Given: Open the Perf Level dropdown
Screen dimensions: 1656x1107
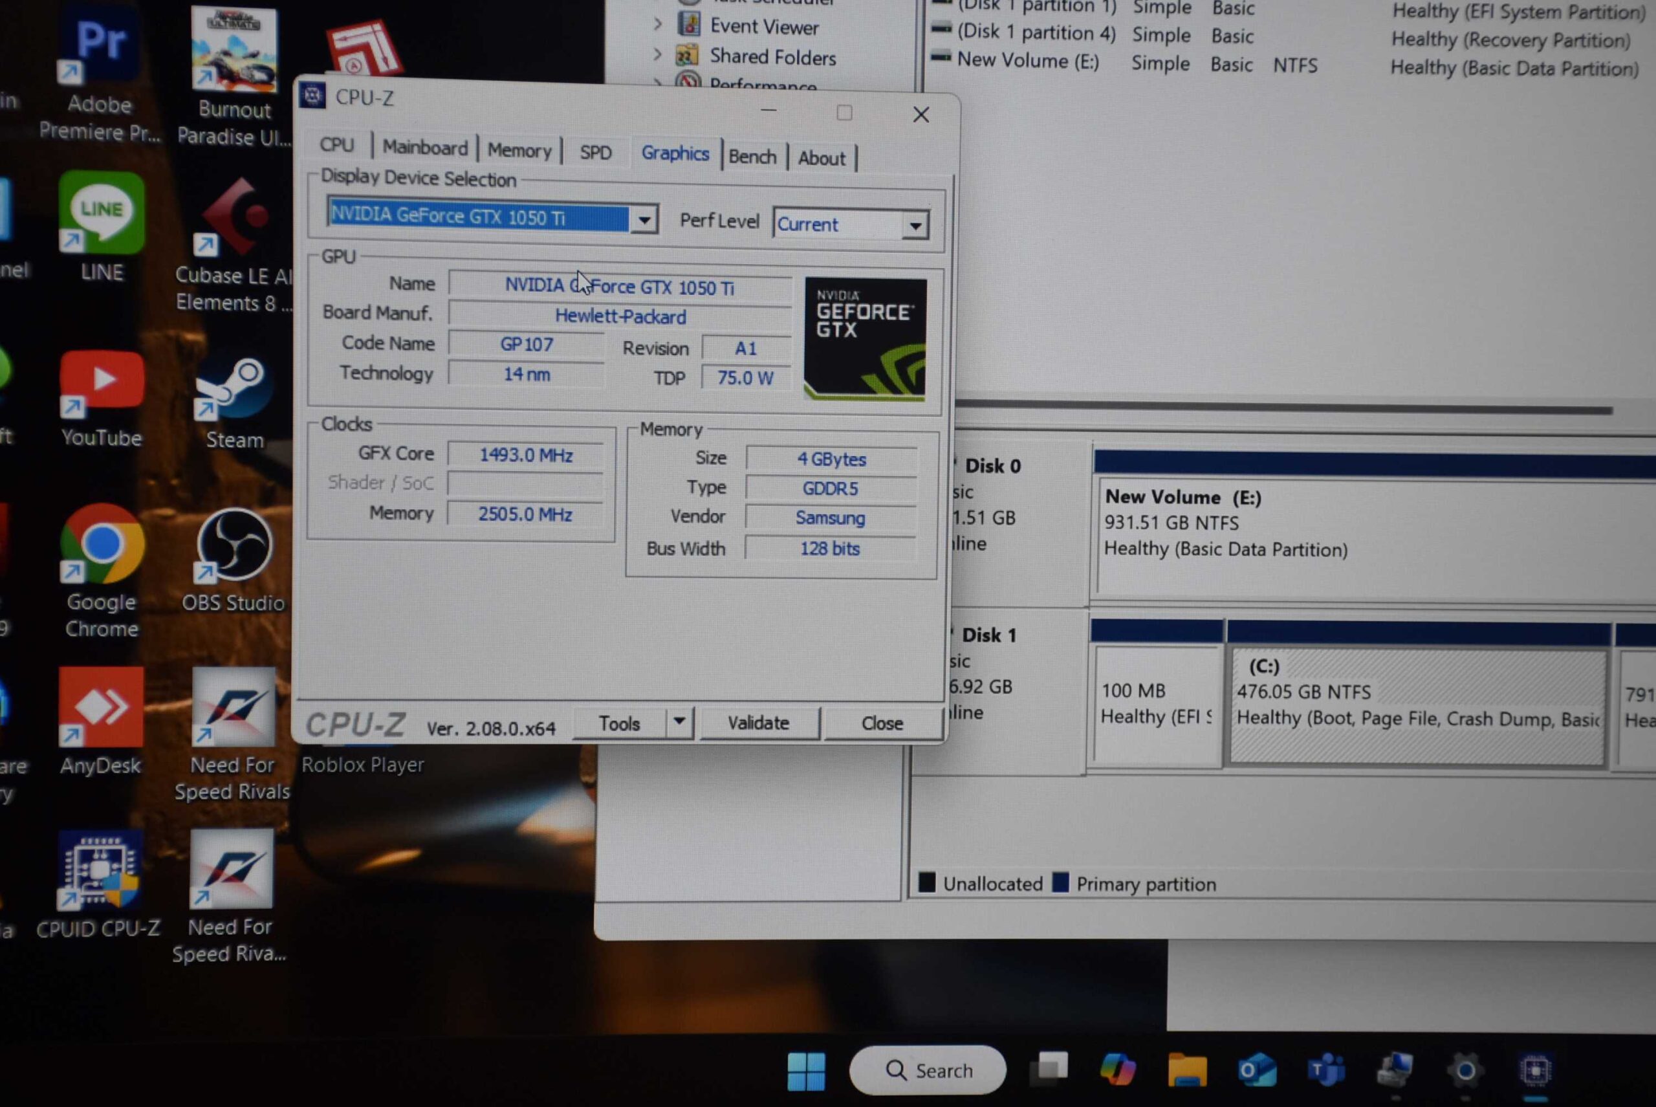Looking at the screenshot, I should click(x=915, y=226).
